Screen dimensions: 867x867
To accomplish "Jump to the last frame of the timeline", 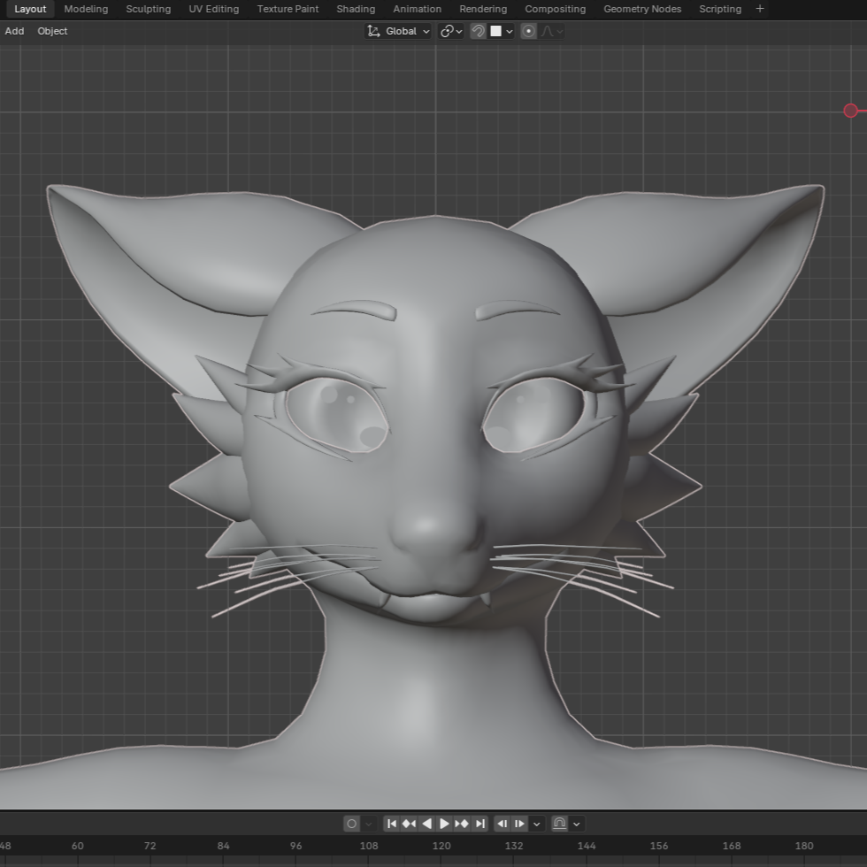I will (x=480, y=824).
